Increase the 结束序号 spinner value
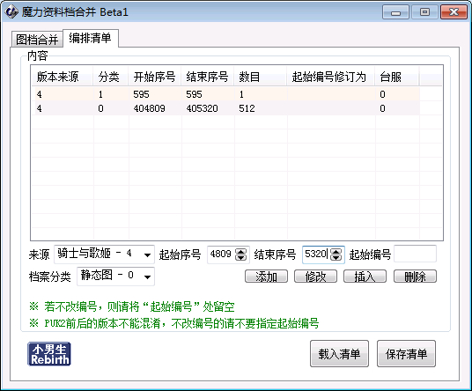 [336, 251]
